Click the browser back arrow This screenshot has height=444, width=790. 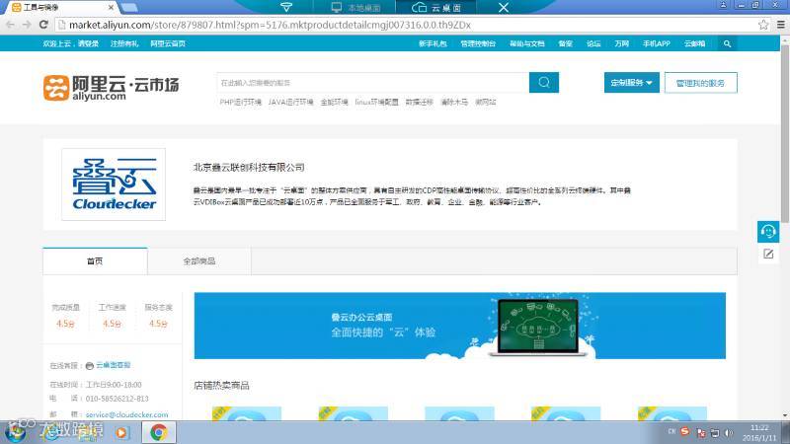[x=10, y=25]
